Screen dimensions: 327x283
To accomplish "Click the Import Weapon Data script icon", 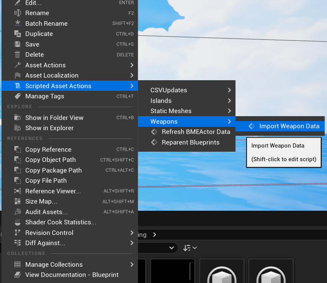I will pos(251,126).
